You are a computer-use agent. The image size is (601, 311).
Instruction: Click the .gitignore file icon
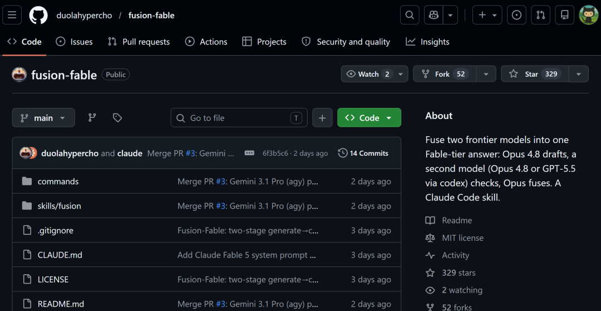[x=27, y=230]
